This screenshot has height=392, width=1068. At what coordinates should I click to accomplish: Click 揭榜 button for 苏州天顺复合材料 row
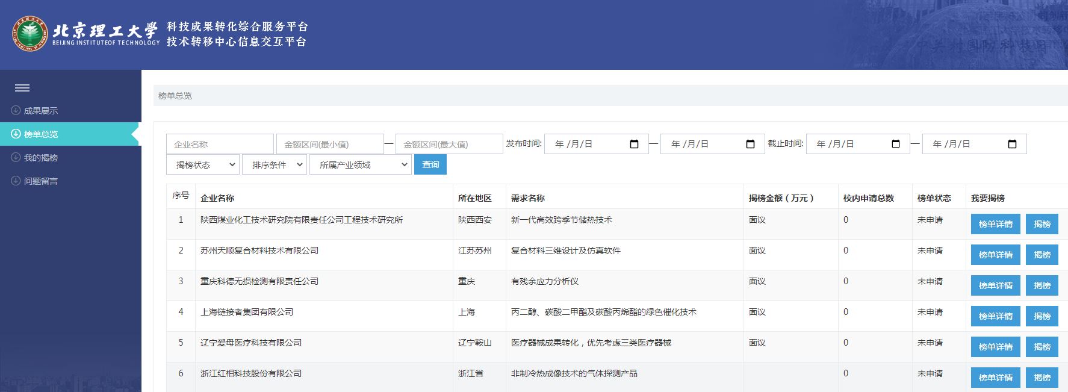coord(1042,255)
